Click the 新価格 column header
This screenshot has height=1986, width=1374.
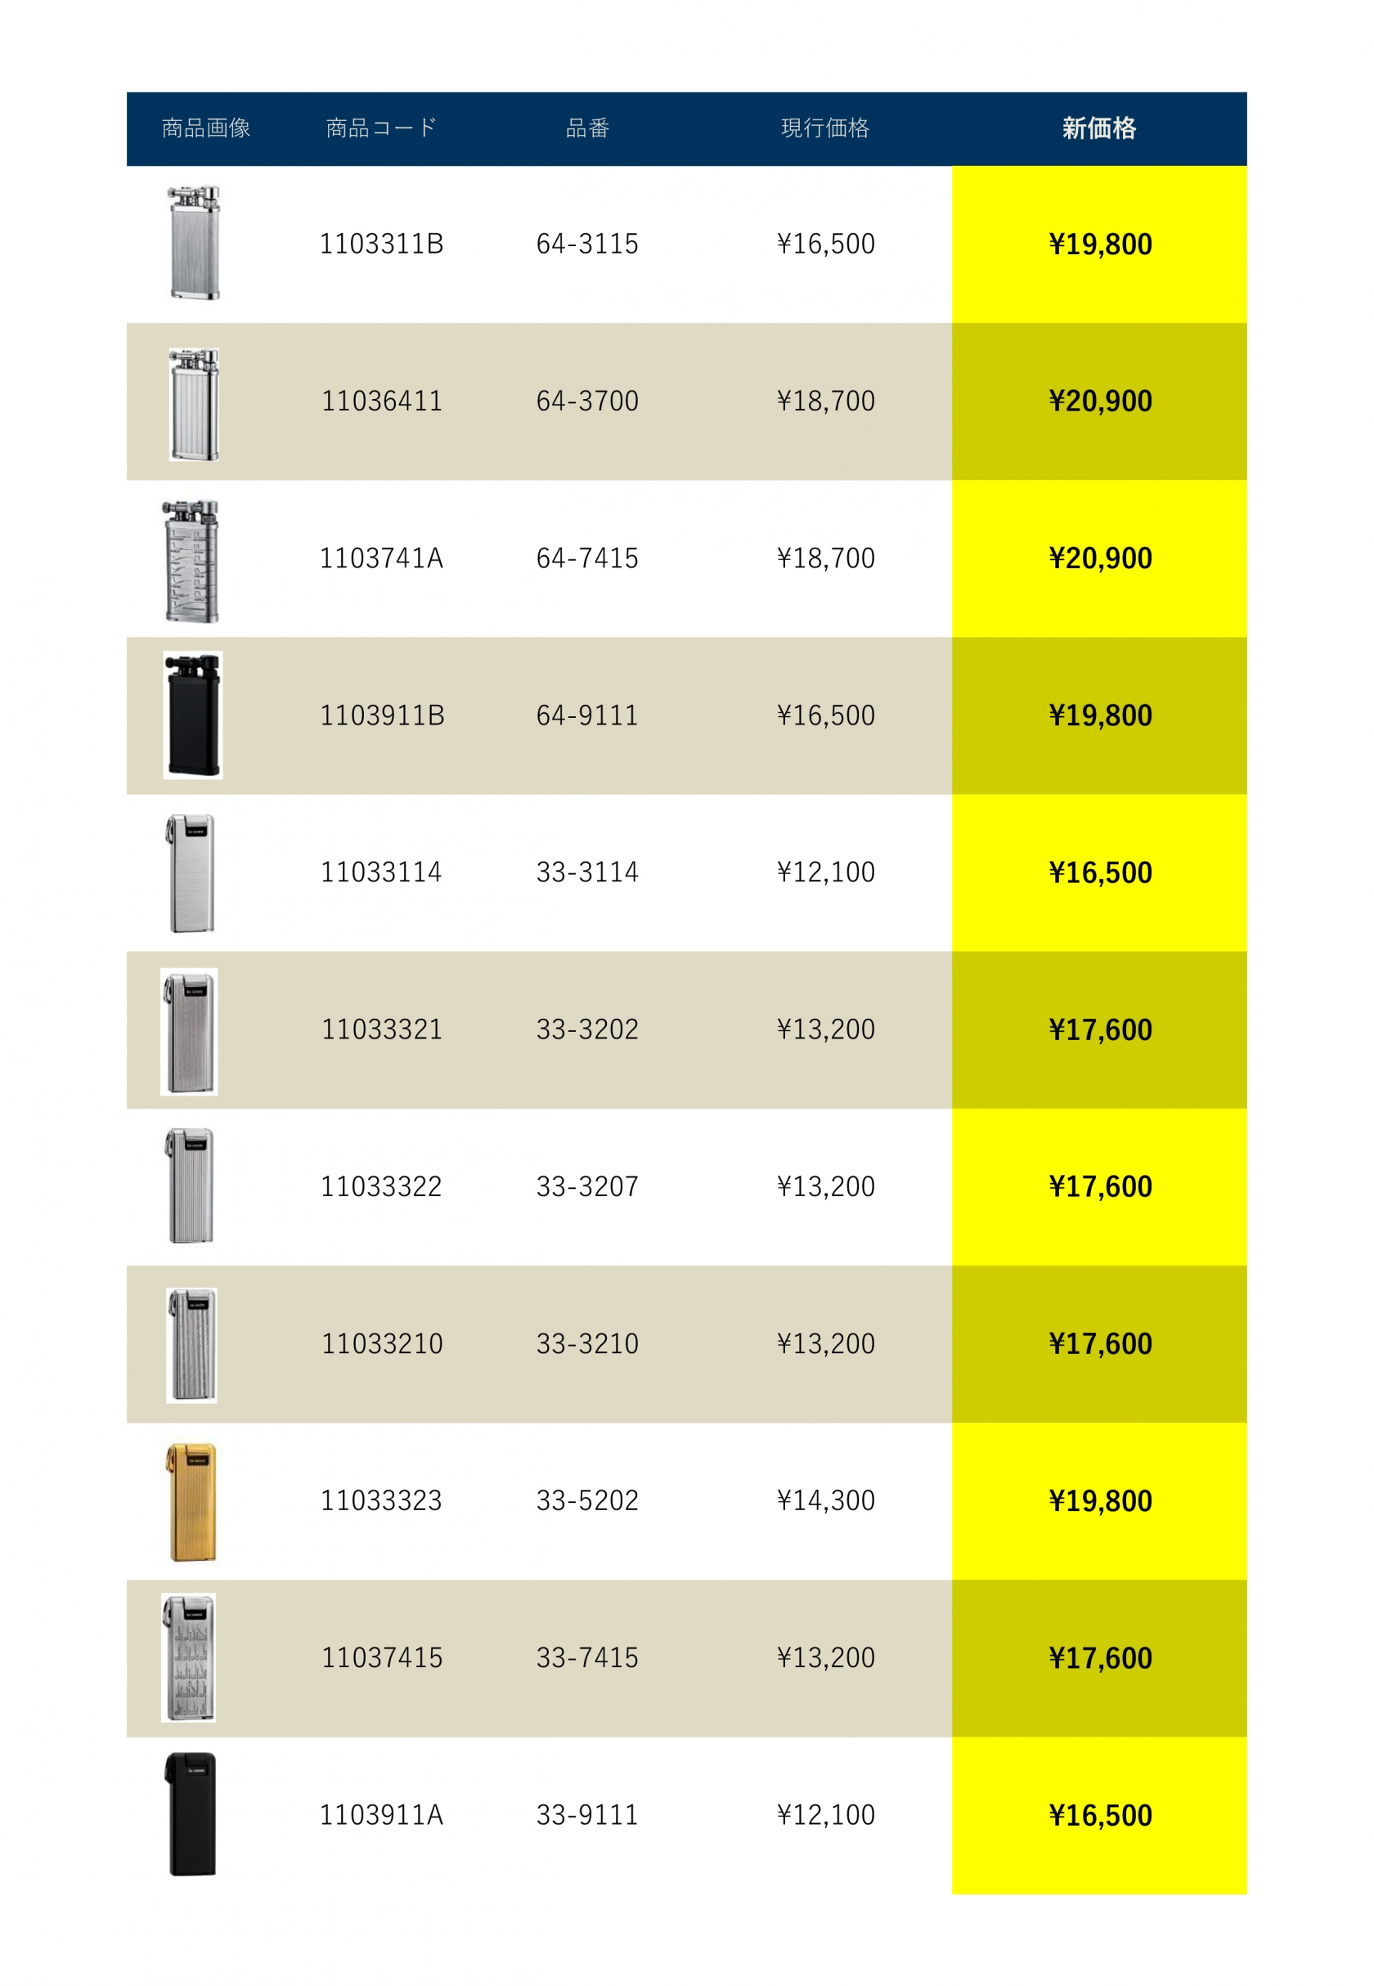tap(1098, 128)
